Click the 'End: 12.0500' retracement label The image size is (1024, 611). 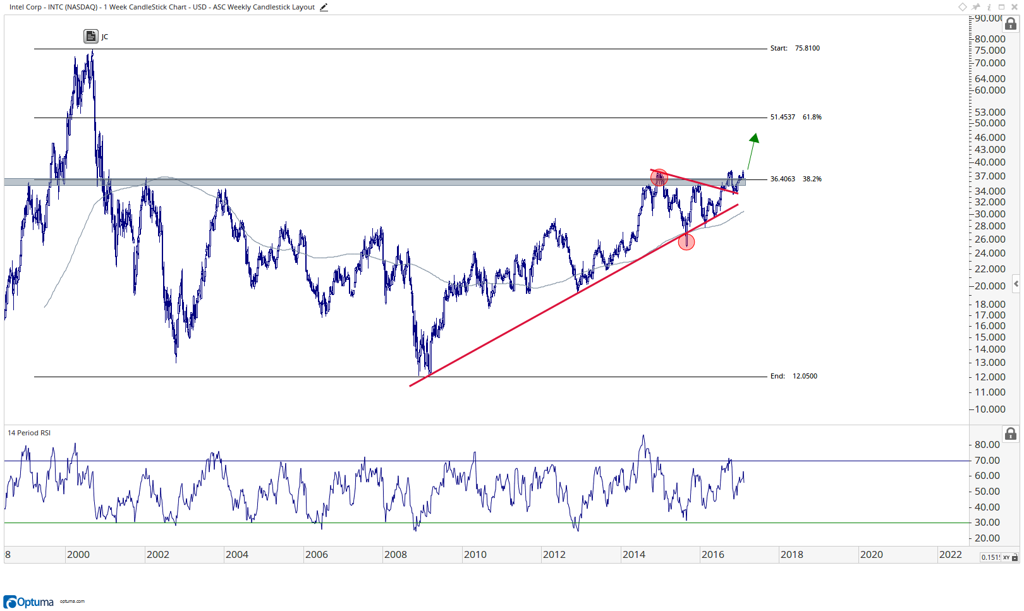(x=793, y=376)
